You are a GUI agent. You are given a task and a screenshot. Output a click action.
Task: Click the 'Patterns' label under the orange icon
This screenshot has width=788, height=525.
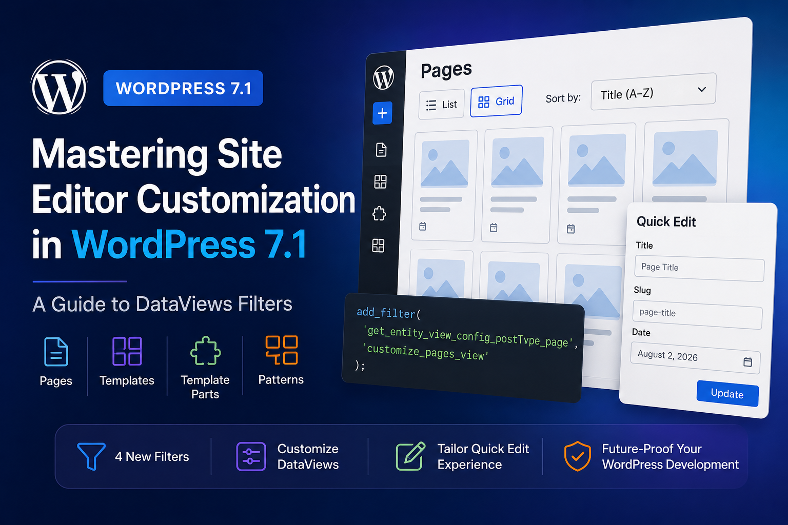click(x=281, y=379)
